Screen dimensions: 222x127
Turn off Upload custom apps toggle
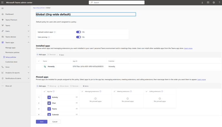coord(78,32)
